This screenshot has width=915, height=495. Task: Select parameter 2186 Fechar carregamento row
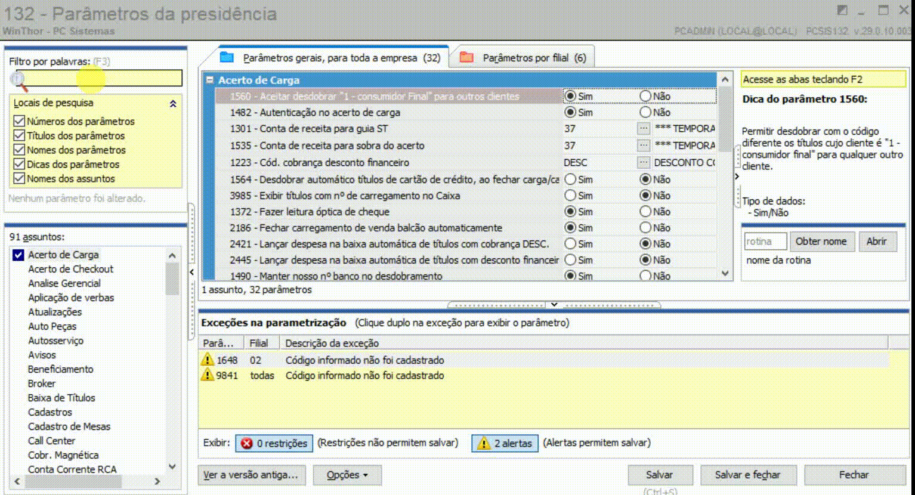[x=465, y=228]
